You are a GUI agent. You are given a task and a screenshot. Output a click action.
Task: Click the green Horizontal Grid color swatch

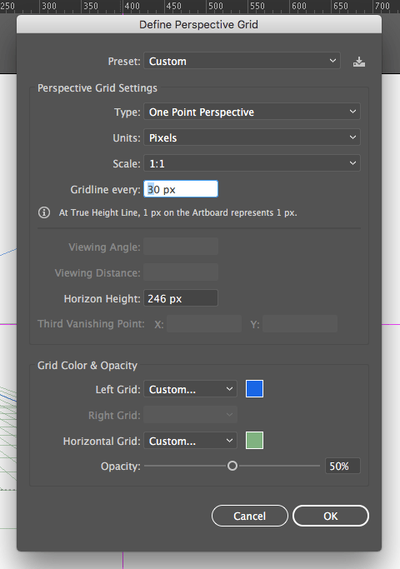click(254, 441)
